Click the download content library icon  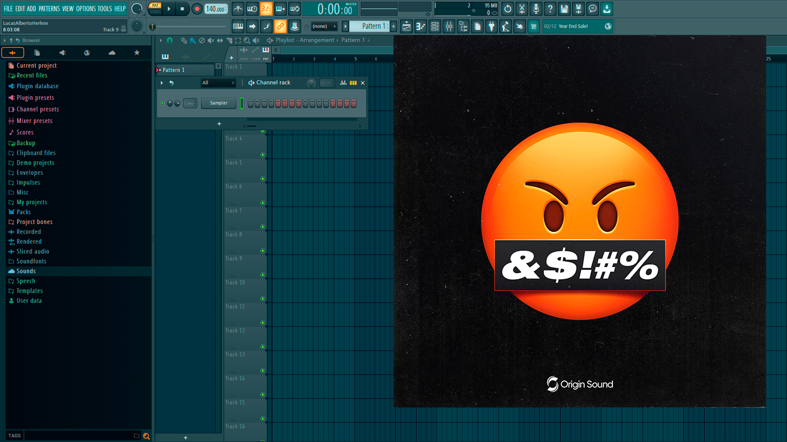(x=607, y=9)
